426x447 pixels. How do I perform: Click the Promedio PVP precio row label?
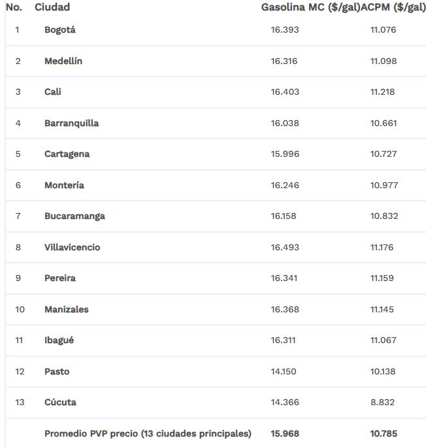[x=148, y=433]
